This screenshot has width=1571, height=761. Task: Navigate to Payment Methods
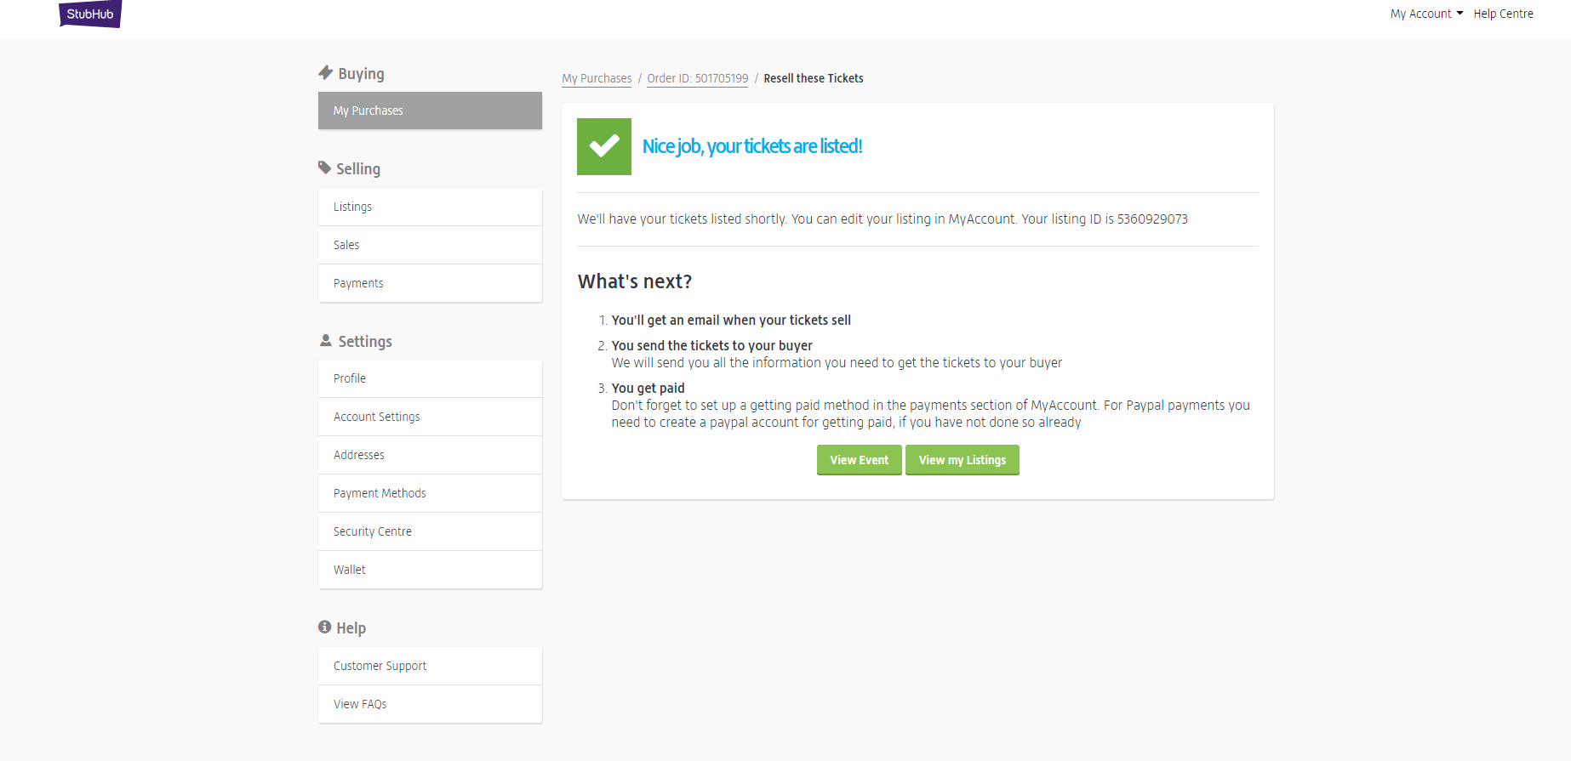430,493
